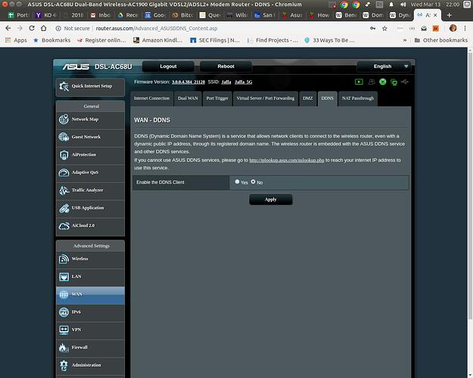Screen dimensions: 473x378
Task: Click the green internet status globe icon
Action: (382, 82)
